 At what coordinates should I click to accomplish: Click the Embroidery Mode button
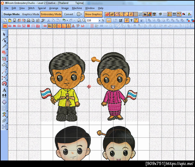click(x=51, y=14)
